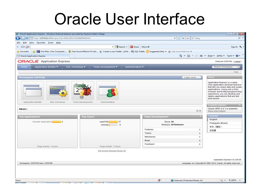Click the More Information link
259x194 pixels.
pyautogui.click(x=217, y=111)
